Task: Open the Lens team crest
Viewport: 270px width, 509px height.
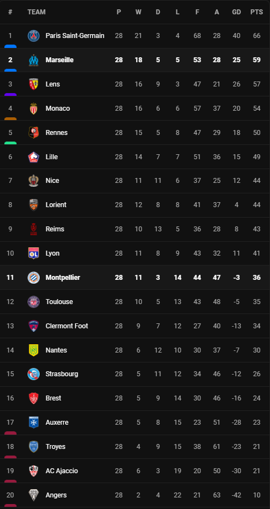Action: (x=34, y=84)
